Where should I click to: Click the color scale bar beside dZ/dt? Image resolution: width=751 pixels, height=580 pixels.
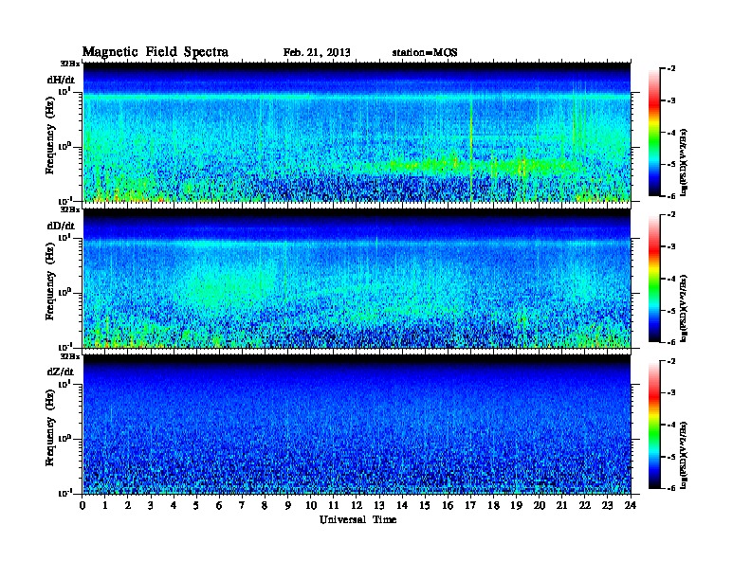654,425
